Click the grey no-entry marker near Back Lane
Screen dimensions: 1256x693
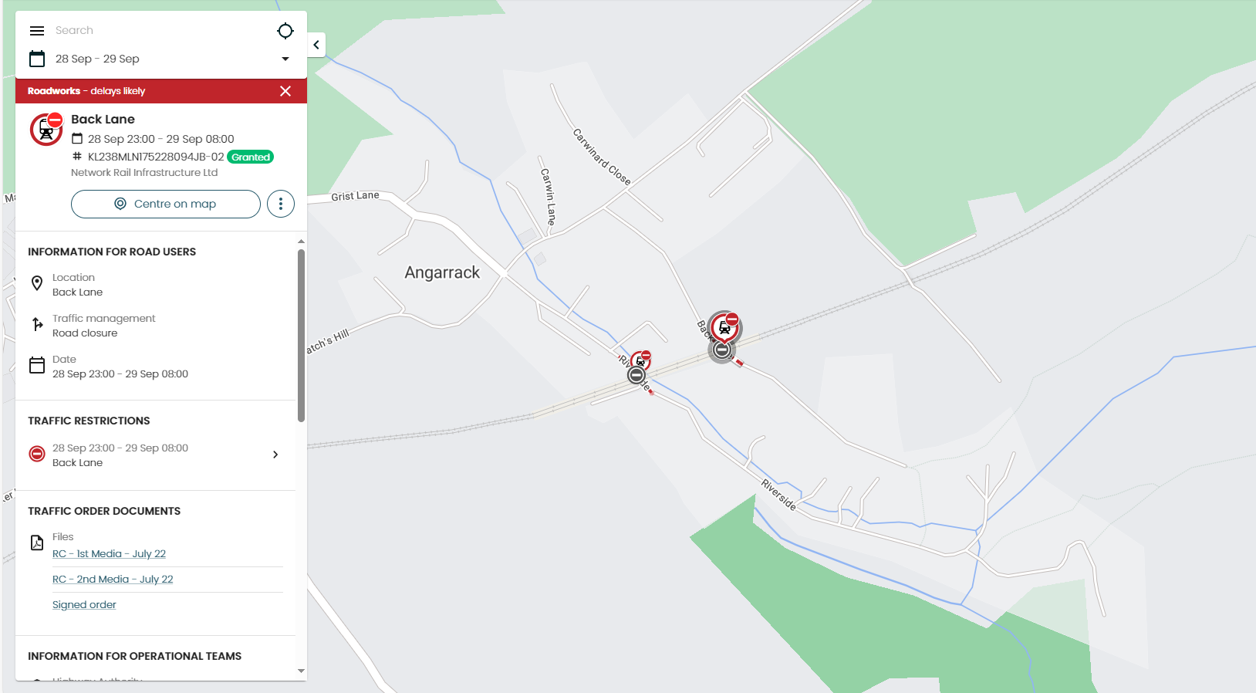(722, 350)
